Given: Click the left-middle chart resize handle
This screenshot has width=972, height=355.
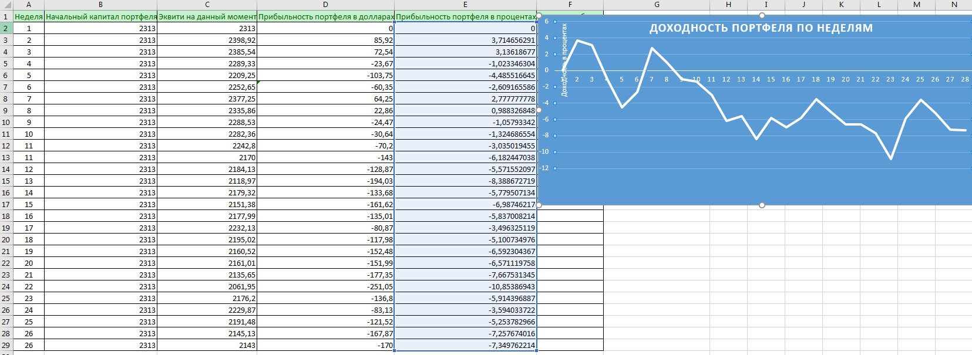Looking at the screenshot, I should pos(539,110).
